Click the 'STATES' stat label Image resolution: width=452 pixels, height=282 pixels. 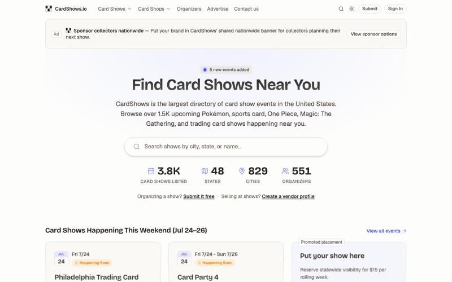coord(212,181)
